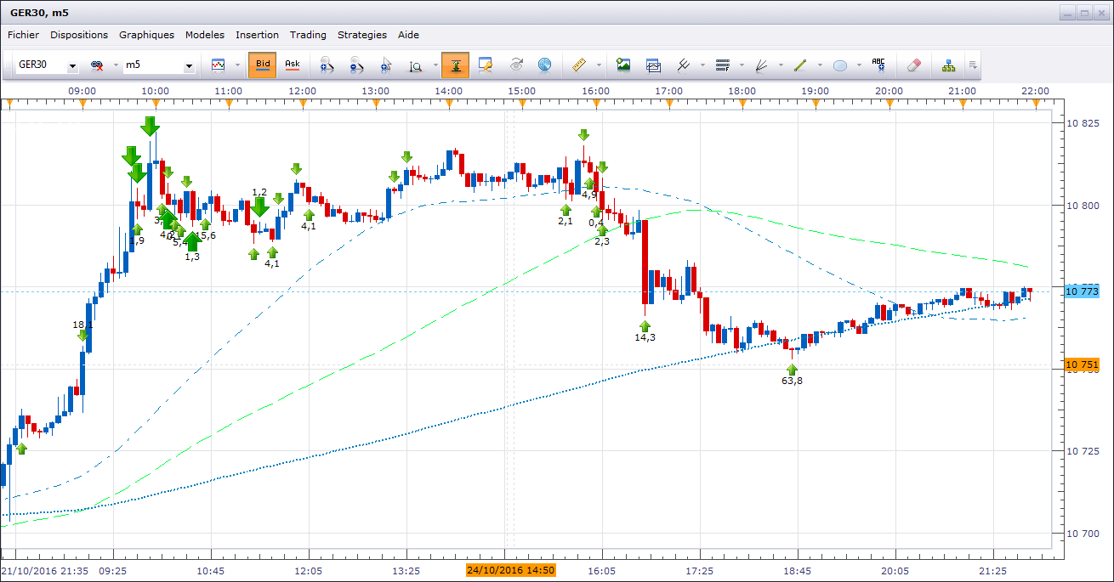
Task: Select the Fibonacci levels tool
Action: click(723, 65)
